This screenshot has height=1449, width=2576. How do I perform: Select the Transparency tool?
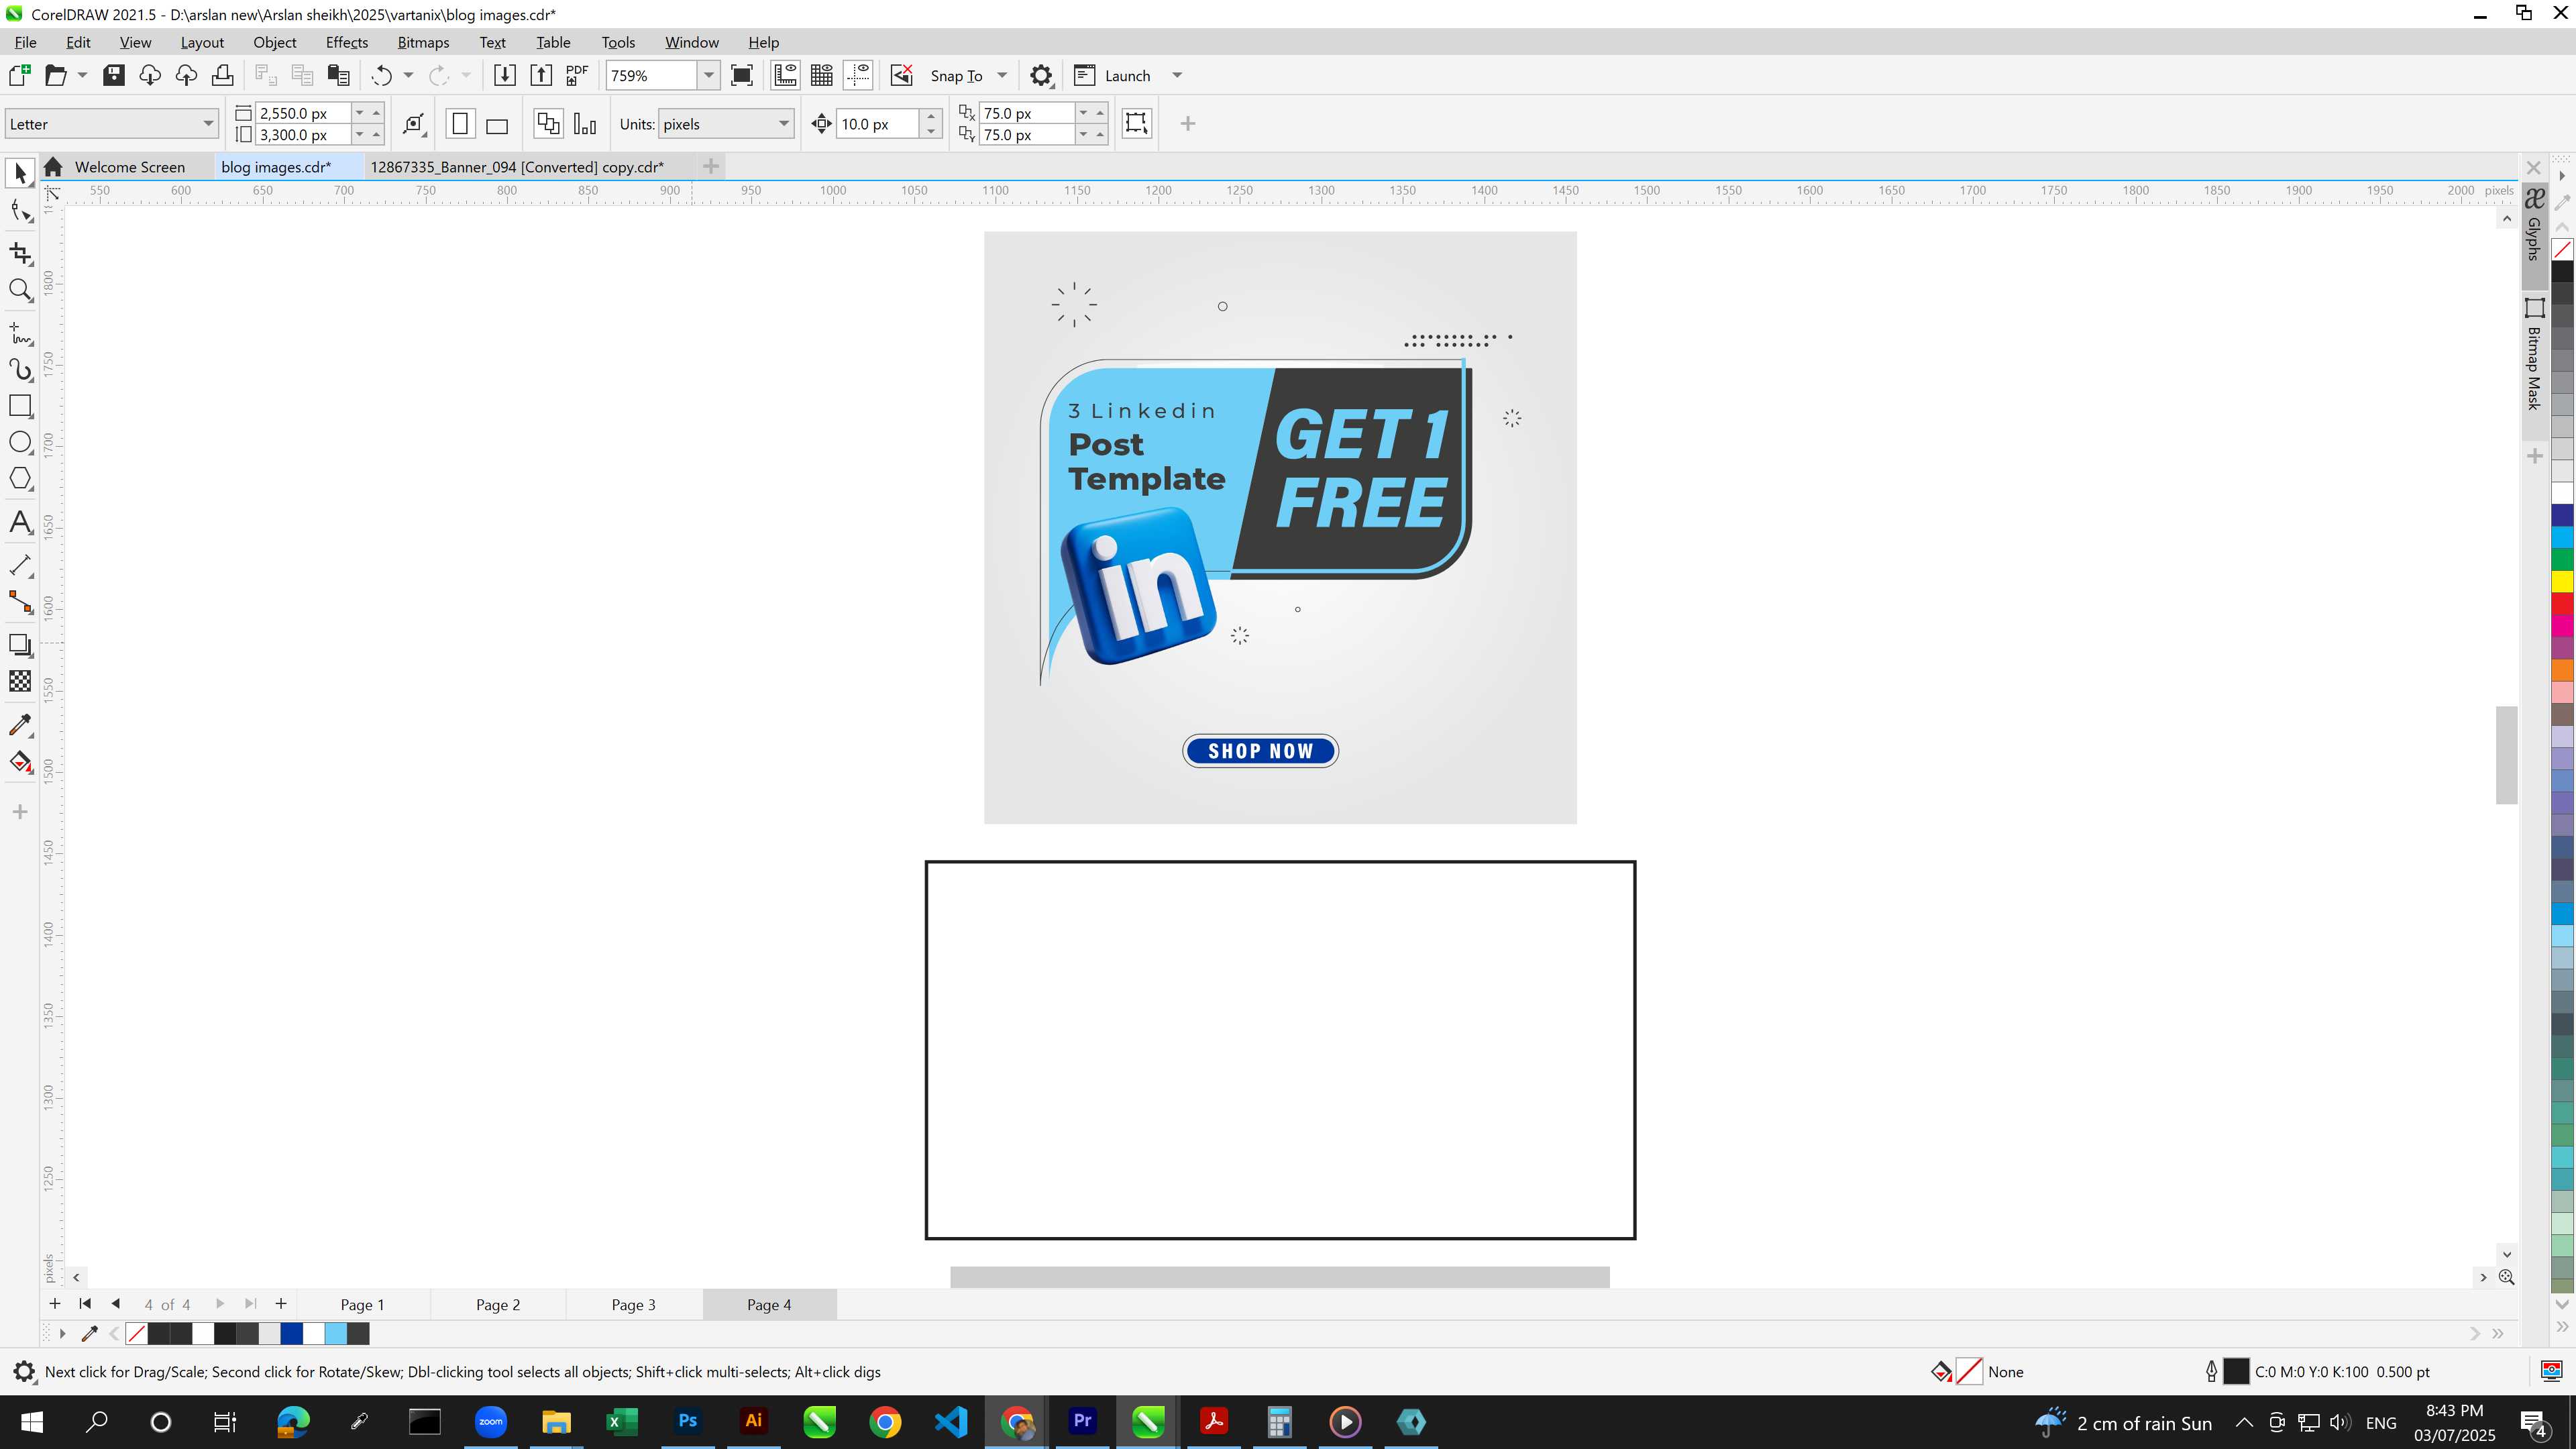[20, 682]
